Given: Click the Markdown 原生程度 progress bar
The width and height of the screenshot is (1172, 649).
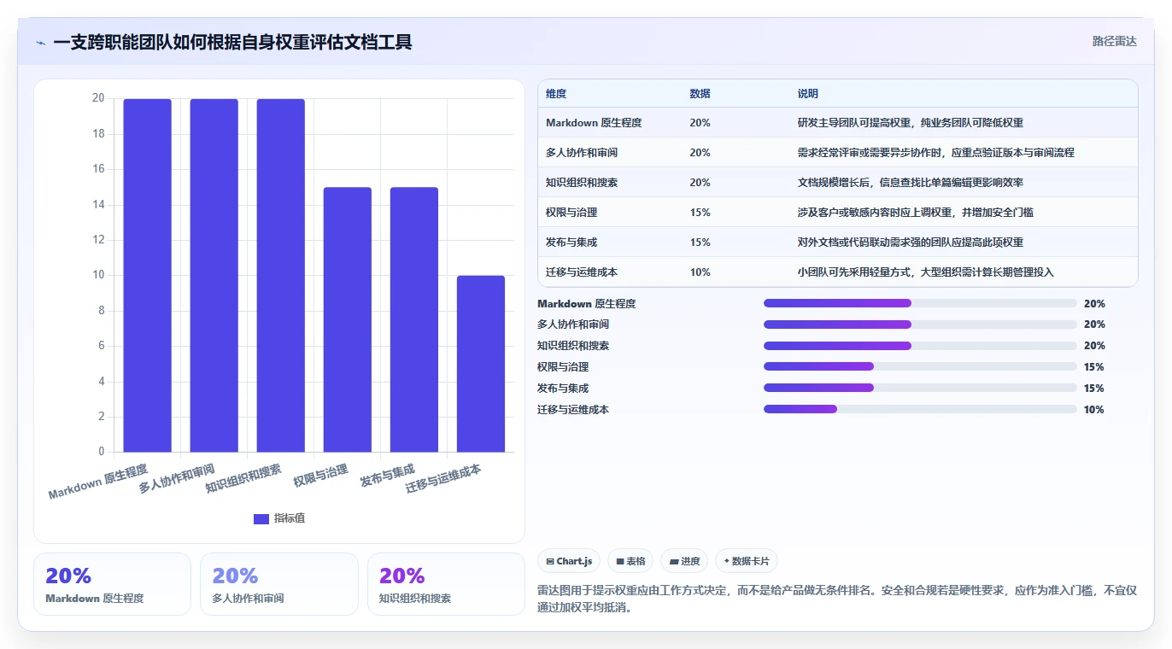Looking at the screenshot, I should [x=920, y=303].
